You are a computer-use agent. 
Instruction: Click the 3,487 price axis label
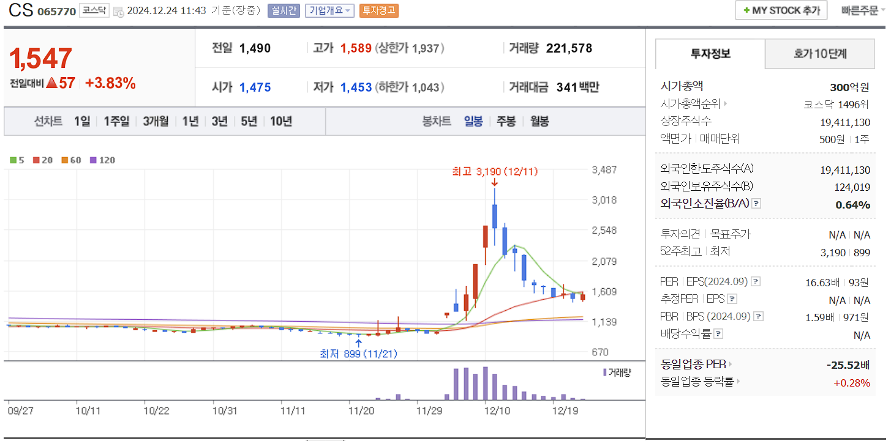click(604, 169)
